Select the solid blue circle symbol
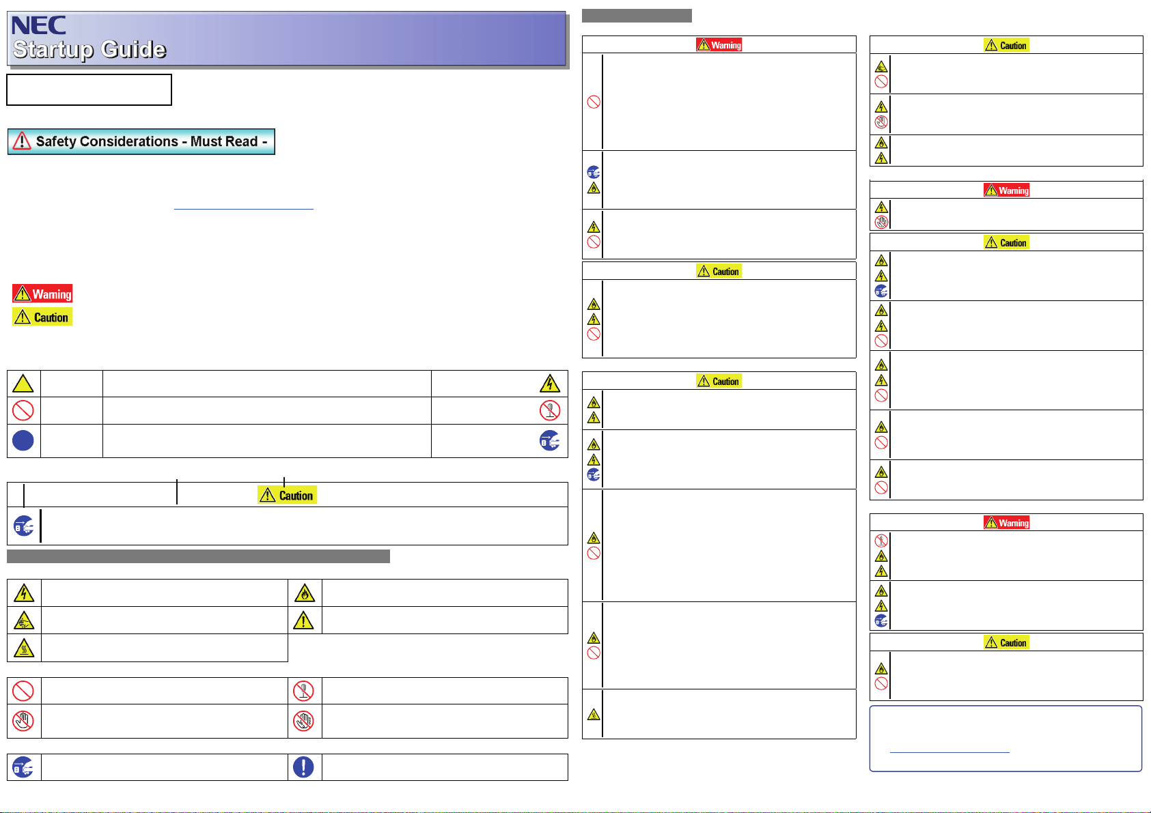 point(23,440)
